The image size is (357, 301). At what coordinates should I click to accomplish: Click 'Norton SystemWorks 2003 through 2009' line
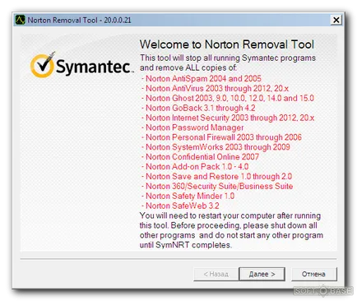[216, 147]
